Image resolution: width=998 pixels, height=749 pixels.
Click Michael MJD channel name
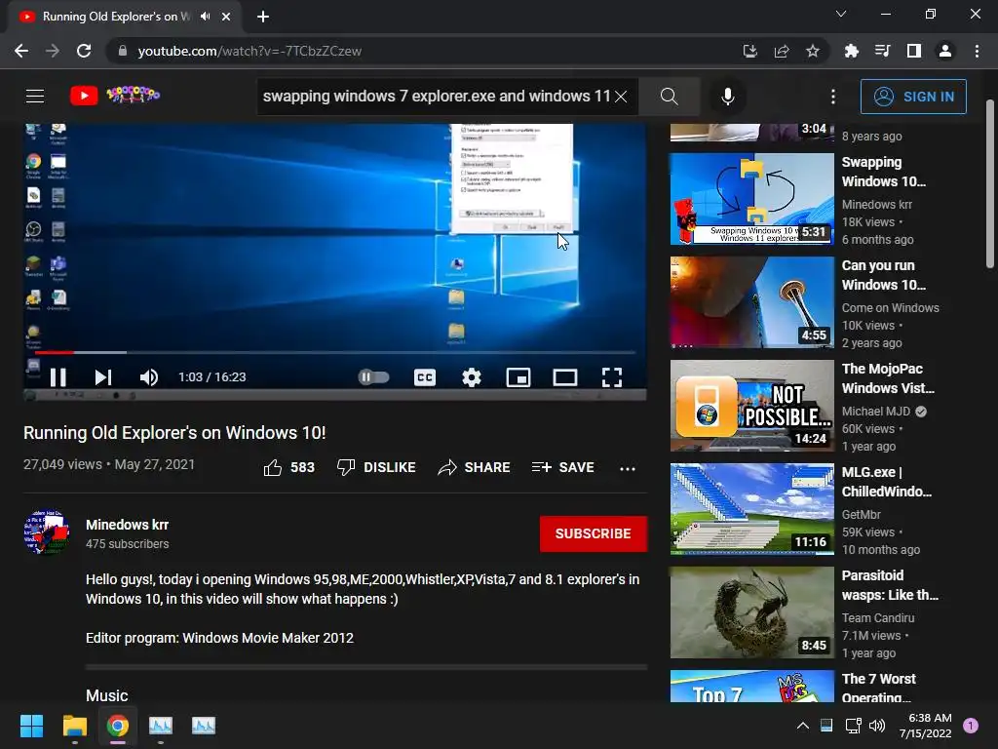click(876, 412)
